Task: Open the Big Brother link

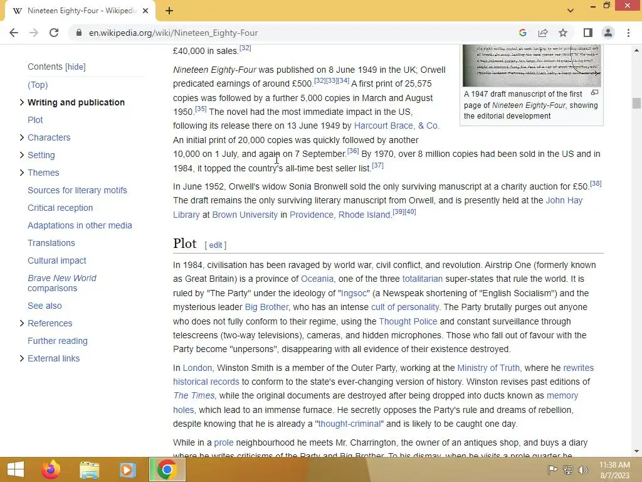Action: pos(267,308)
